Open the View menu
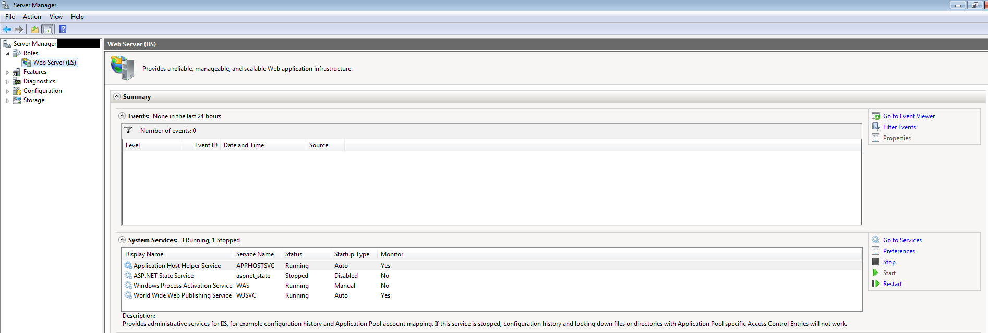The image size is (988, 333). (56, 17)
